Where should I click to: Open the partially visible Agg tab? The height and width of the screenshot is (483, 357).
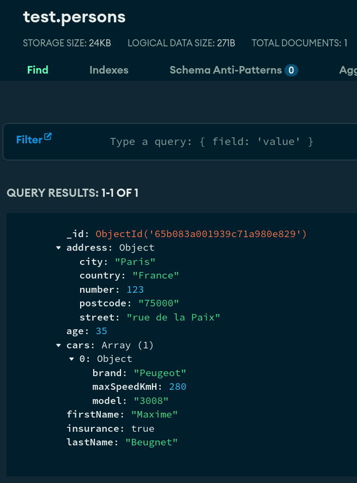(347, 70)
